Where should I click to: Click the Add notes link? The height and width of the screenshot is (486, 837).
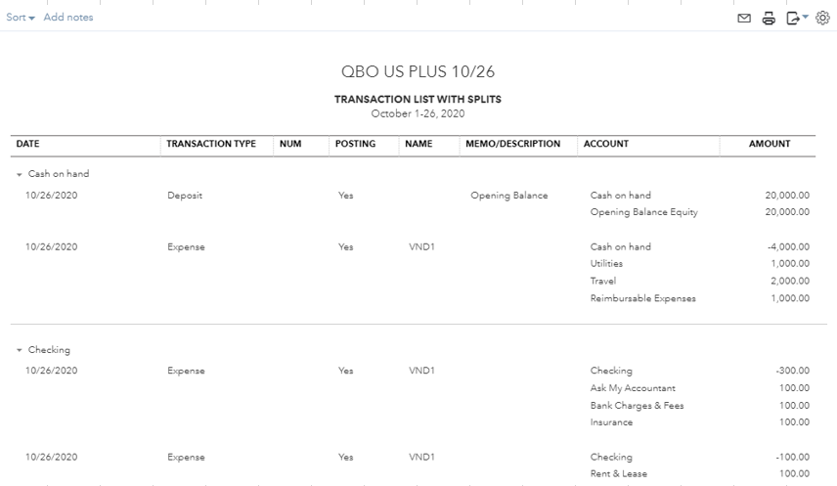click(68, 18)
